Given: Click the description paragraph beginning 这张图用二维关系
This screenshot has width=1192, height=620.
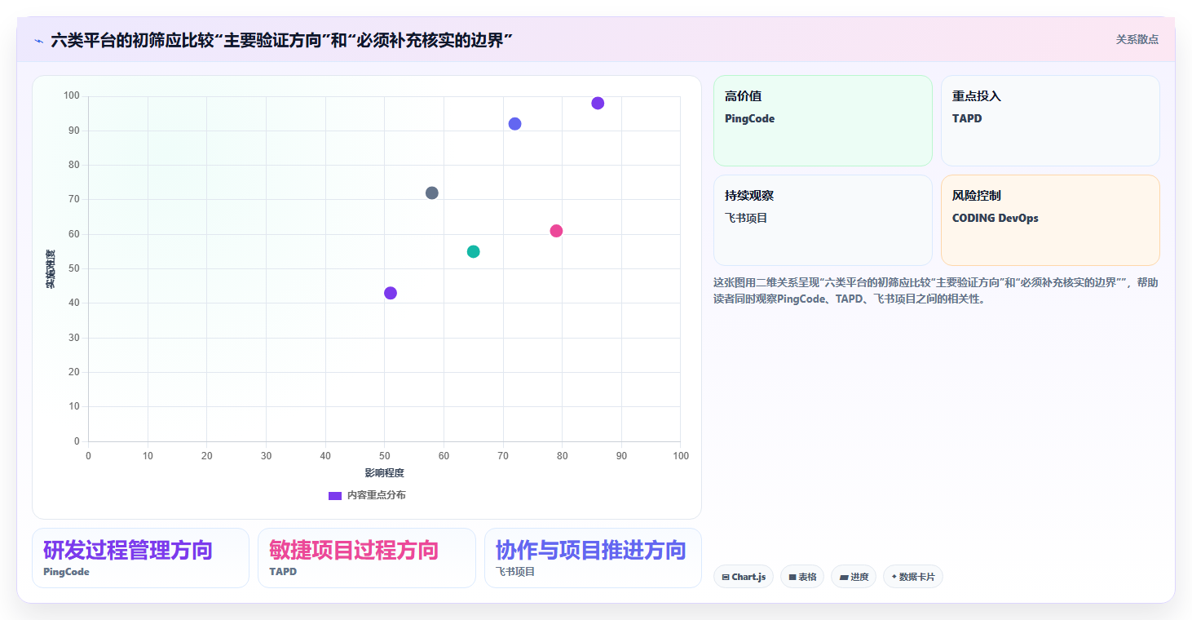Looking at the screenshot, I should tap(935, 290).
